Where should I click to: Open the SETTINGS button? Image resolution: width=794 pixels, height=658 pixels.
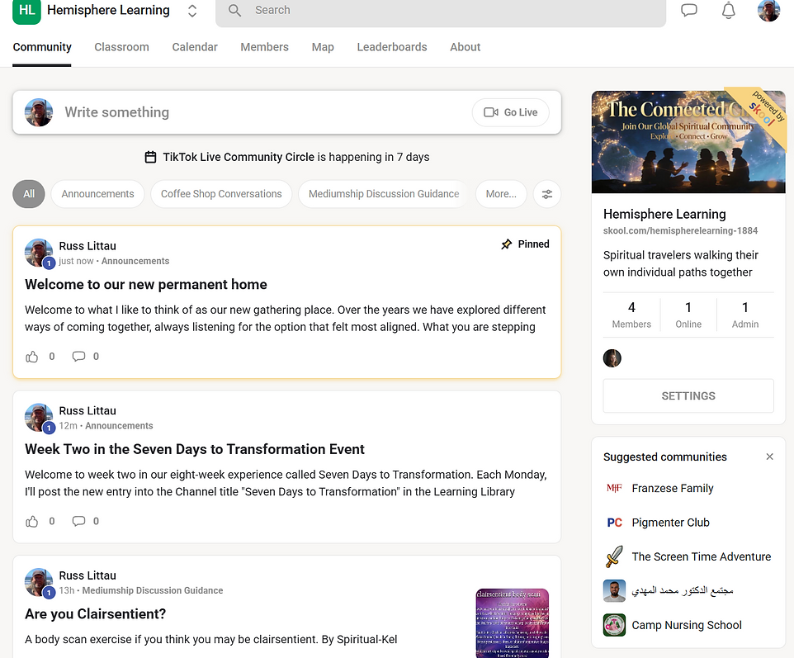coord(688,395)
